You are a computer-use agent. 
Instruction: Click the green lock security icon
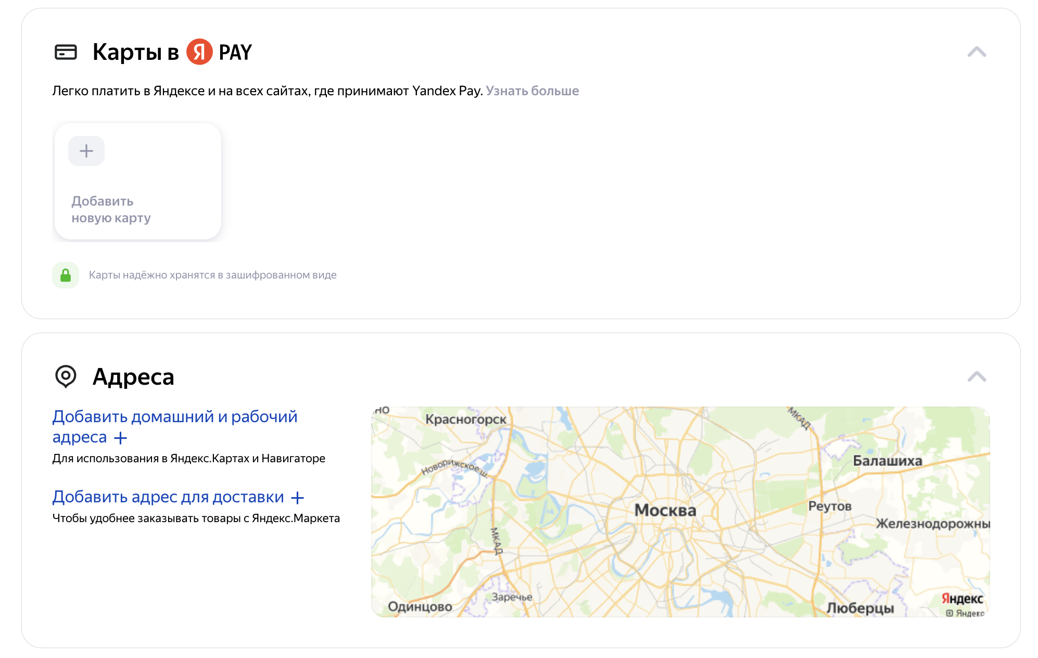(x=66, y=275)
